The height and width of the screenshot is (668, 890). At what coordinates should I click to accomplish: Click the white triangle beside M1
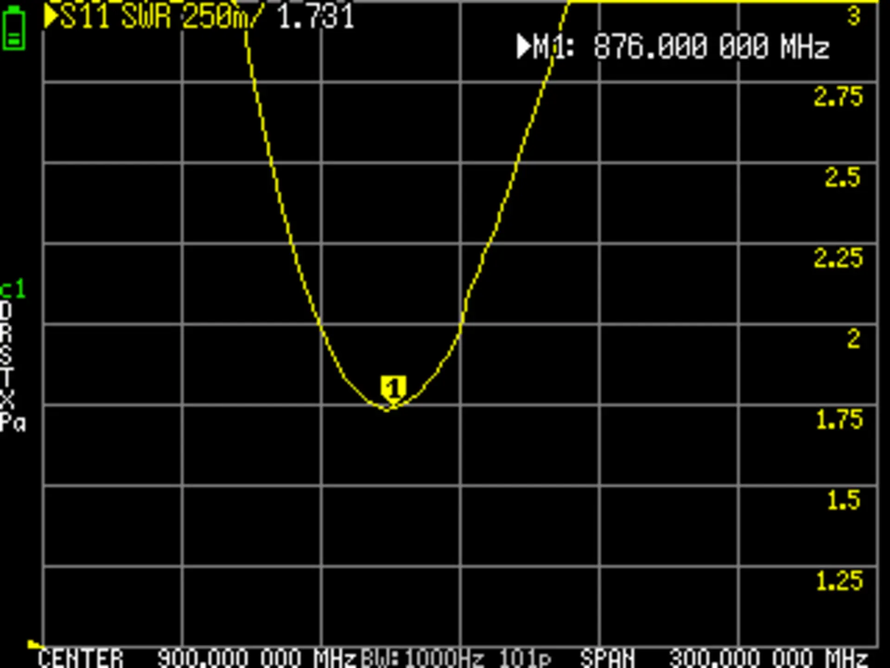(523, 47)
